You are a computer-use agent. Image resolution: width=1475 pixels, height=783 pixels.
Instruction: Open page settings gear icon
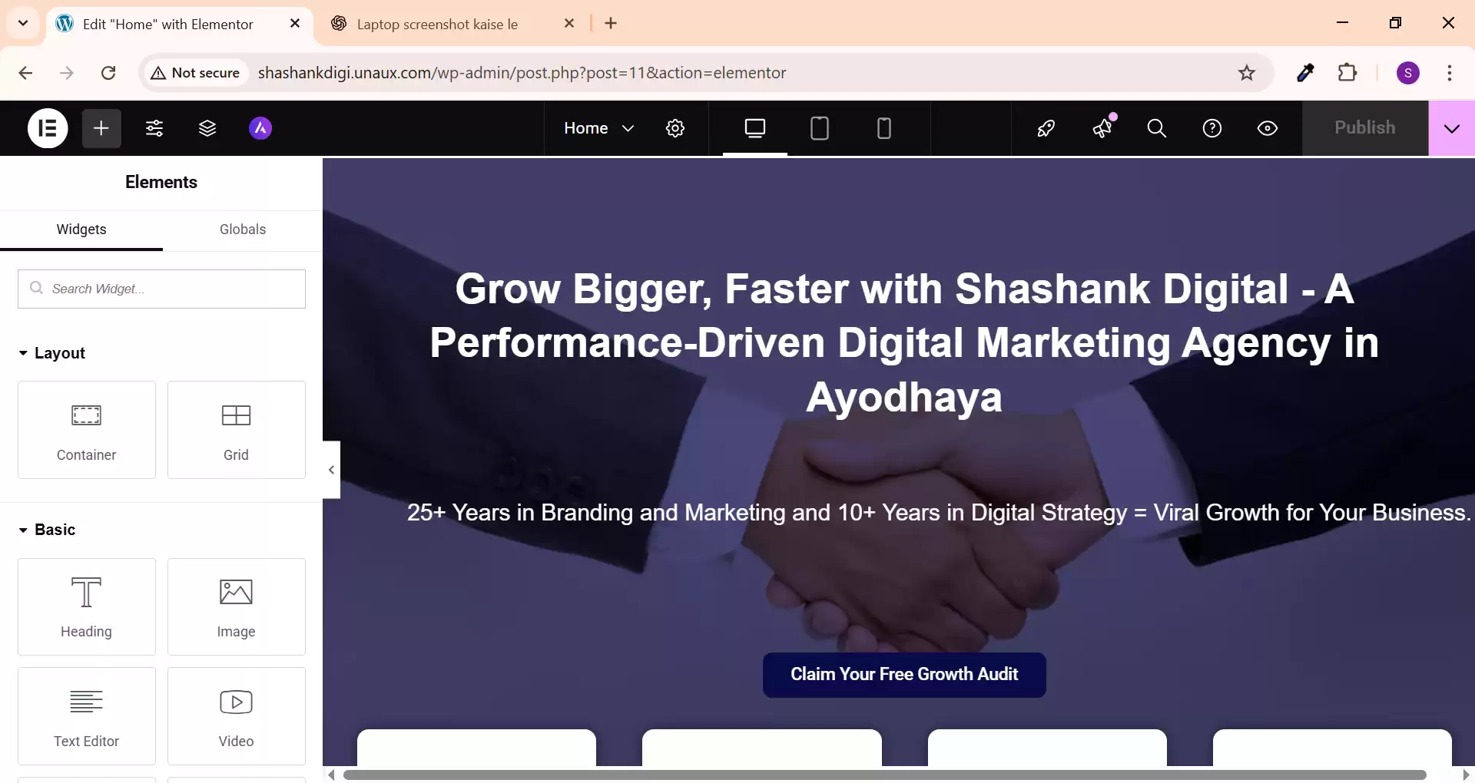[x=675, y=128]
